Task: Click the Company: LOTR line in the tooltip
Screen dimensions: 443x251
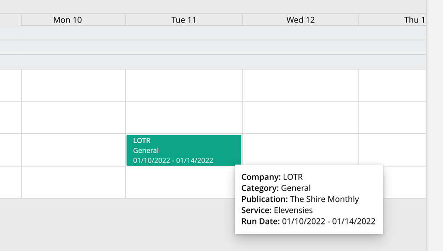Action: click(x=272, y=177)
